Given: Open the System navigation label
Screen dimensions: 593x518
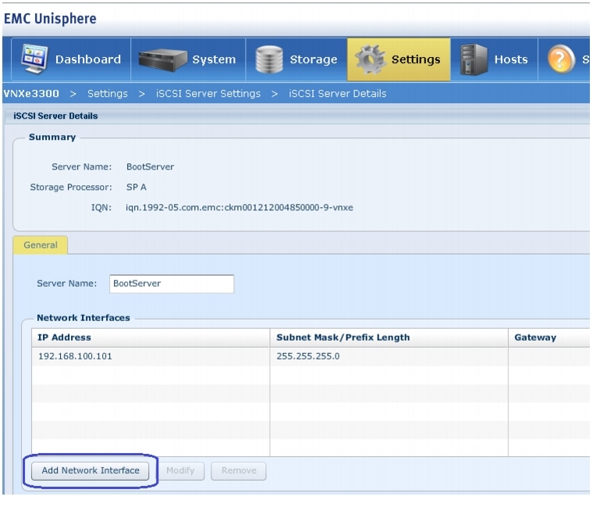Looking at the screenshot, I should point(214,59).
